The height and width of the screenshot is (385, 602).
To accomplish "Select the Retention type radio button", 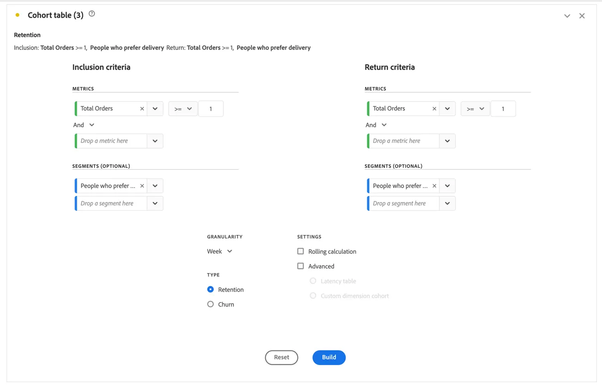I will [x=211, y=289].
